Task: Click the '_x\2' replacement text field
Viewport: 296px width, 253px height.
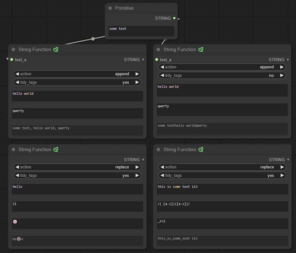Action: click(x=222, y=224)
